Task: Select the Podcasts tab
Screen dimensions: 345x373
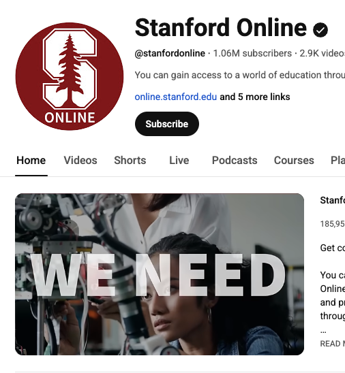Action: (235, 161)
